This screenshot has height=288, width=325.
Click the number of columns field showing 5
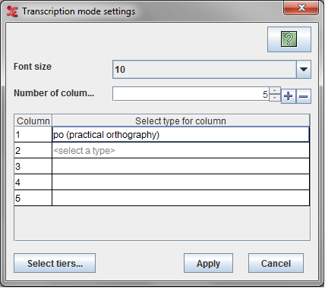[x=191, y=94]
